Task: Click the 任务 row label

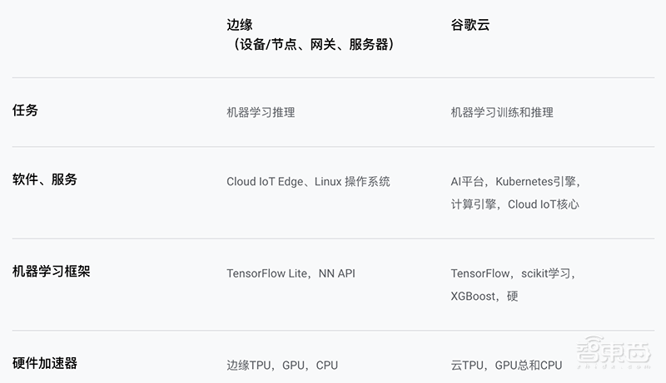Action: point(25,110)
